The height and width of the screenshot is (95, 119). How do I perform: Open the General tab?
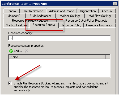[x=11, y=11]
